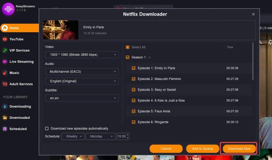Open the Video resolution dropdown
The image size is (272, 160).
pos(82,55)
